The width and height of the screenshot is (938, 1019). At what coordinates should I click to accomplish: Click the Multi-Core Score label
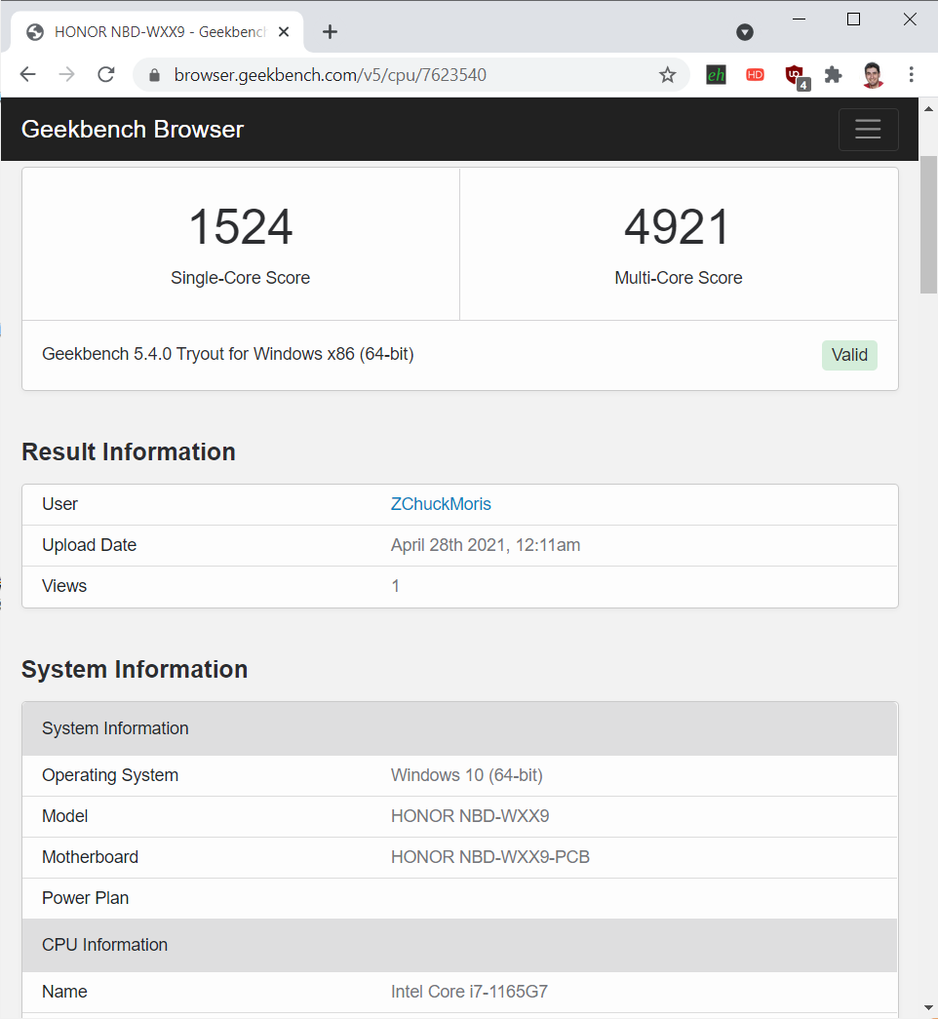pos(679,278)
